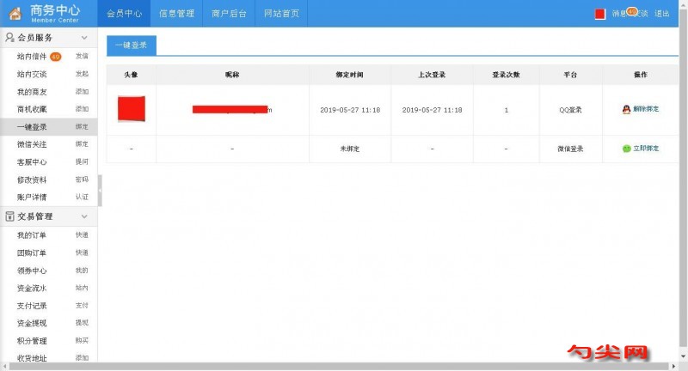Select the 一键登录 tab
The width and height of the screenshot is (688, 371).
pyautogui.click(x=132, y=46)
